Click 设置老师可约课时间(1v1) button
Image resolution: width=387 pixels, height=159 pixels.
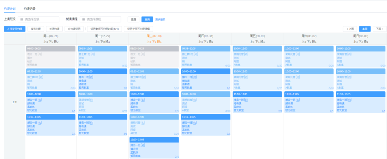[x=104, y=29]
